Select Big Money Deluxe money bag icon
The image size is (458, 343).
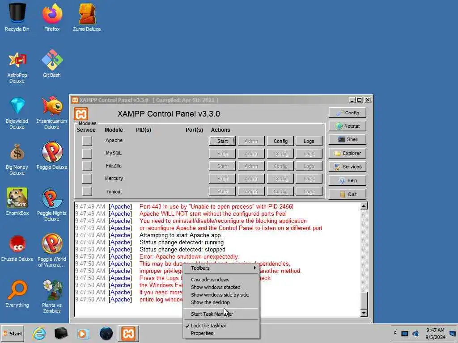[x=17, y=159]
